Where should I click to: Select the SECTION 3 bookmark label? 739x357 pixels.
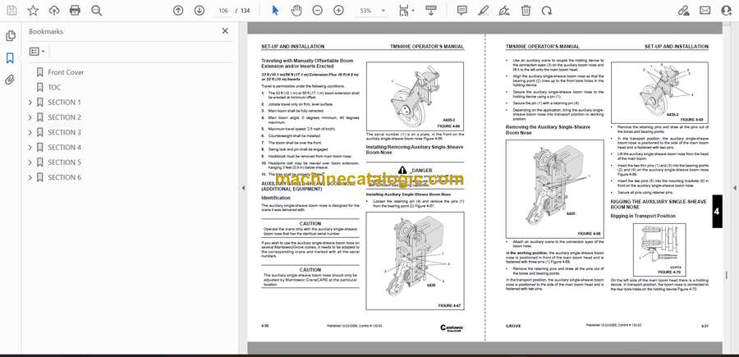coord(64,132)
